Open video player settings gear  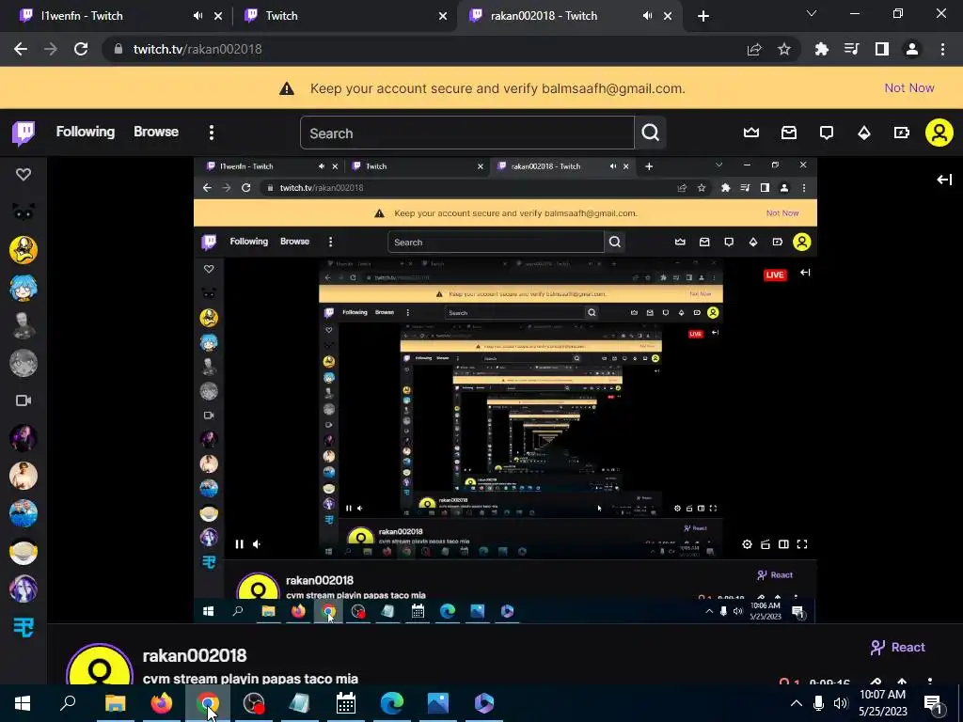point(747,544)
